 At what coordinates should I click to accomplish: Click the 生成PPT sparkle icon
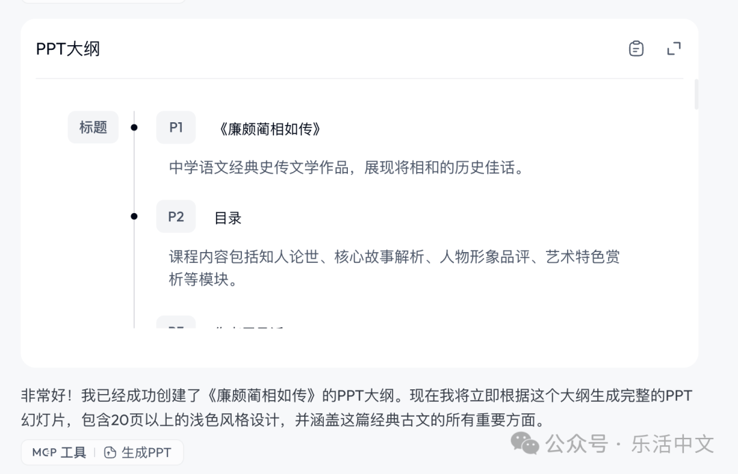(110, 452)
